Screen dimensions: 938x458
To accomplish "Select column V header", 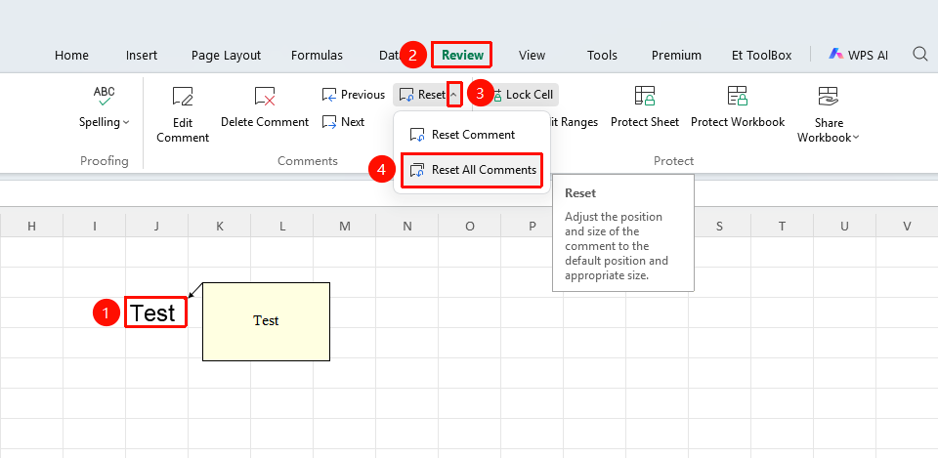I will pos(907,226).
